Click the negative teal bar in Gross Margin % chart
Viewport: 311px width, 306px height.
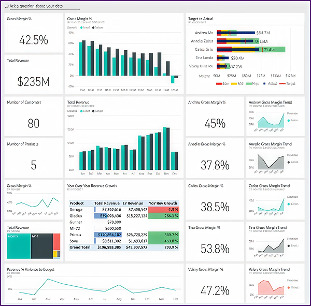click(x=173, y=79)
